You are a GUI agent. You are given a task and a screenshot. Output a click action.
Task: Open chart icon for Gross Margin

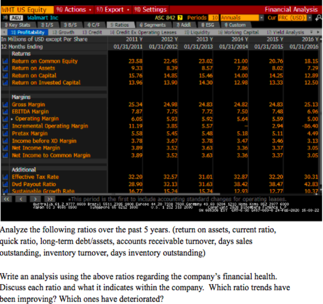(x=5, y=105)
